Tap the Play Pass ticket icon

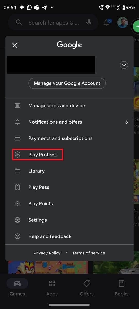coord(18,187)
